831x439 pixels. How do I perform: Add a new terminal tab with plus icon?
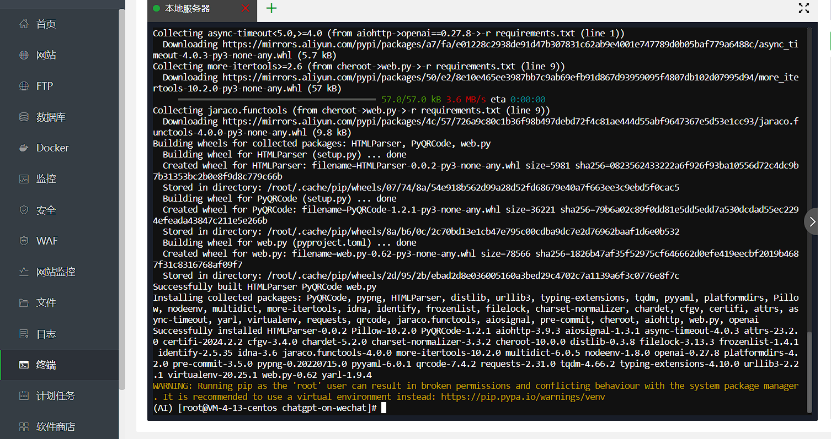tap(271, 8)
